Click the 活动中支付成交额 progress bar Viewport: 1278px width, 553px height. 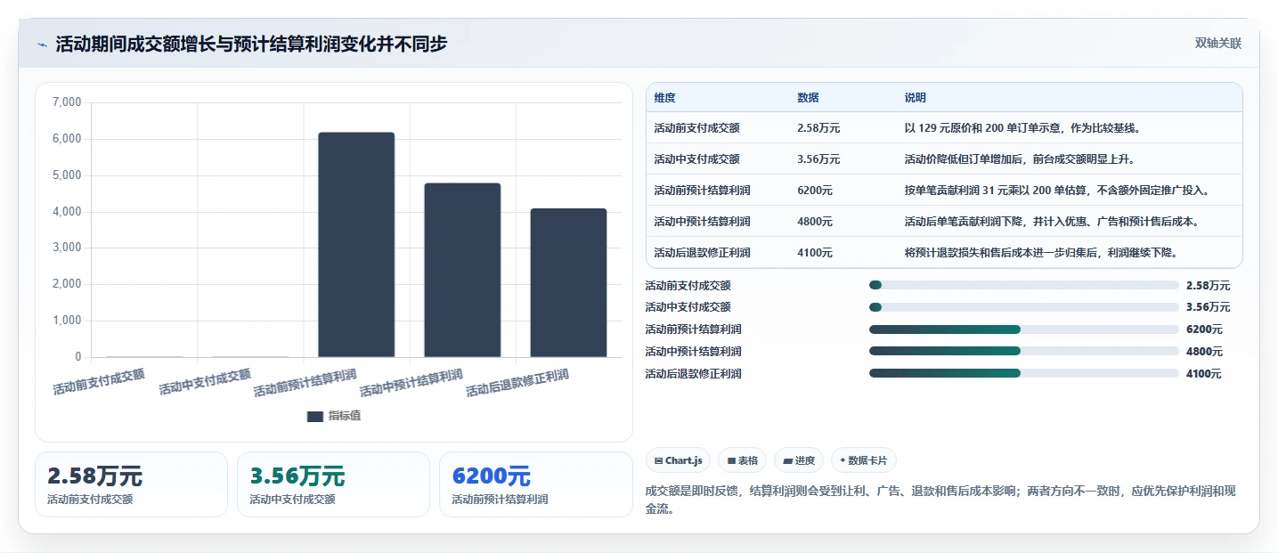coord(1024,307)
